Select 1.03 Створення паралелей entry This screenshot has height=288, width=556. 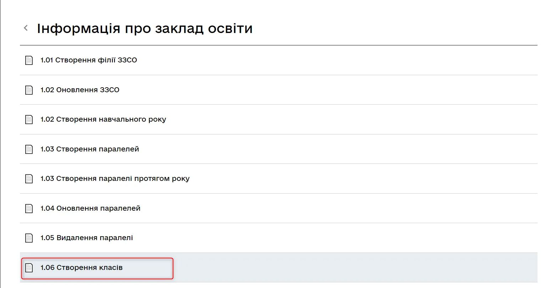pos(90,149)
